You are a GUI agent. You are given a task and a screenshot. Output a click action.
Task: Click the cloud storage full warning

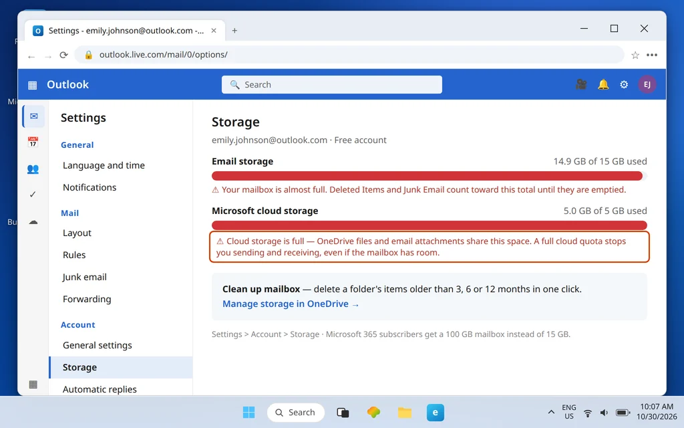pos(430,247)
